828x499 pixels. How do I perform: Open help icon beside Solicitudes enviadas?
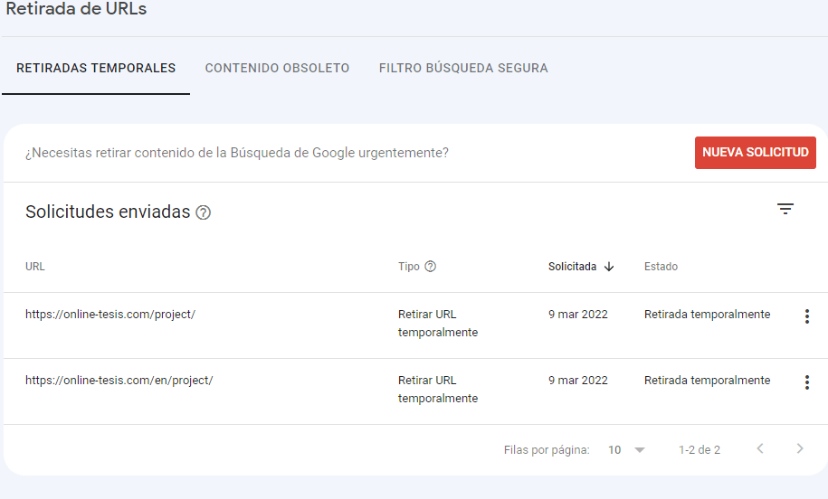(204, 212)
